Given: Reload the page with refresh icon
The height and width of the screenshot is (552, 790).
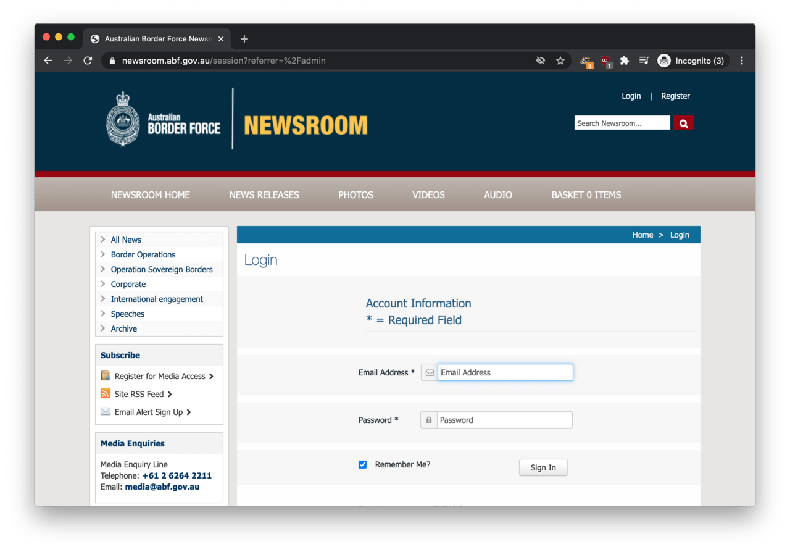Looking at the screenshot, I should 88,61.
